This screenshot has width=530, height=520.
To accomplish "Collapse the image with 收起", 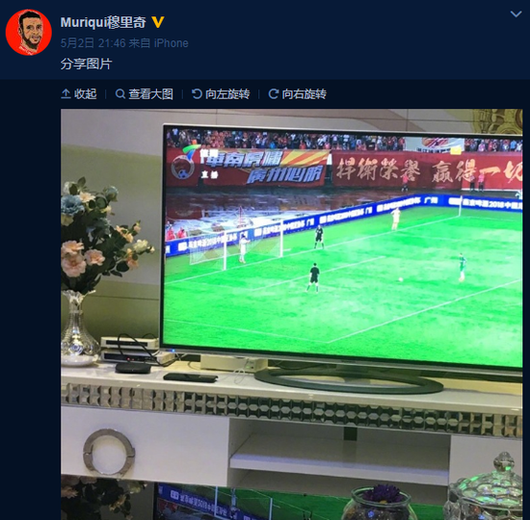I will click(85, 94).
